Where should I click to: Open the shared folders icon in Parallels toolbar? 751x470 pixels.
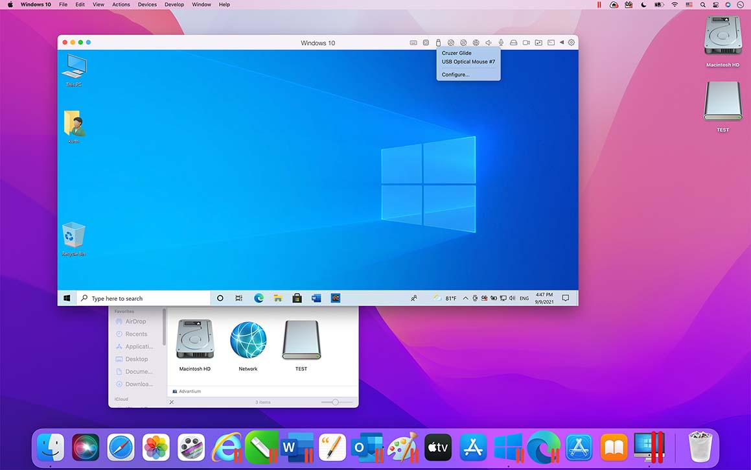pyautogui.click(x=538, y=43)
